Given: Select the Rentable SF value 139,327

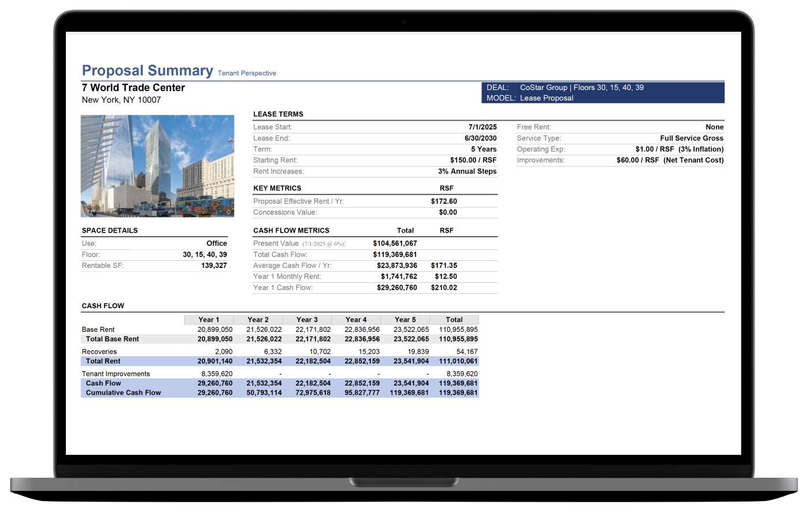Looking at the screenshot, I should 214,266.
